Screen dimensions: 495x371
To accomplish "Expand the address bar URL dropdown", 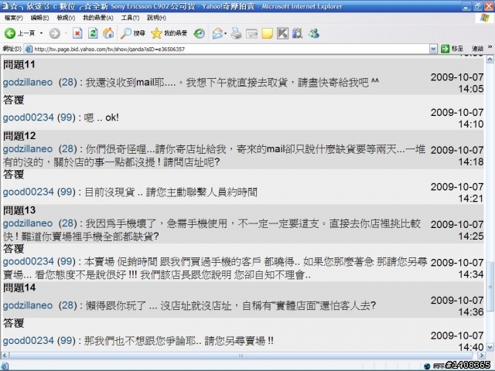I will click(x=433, y=49).
